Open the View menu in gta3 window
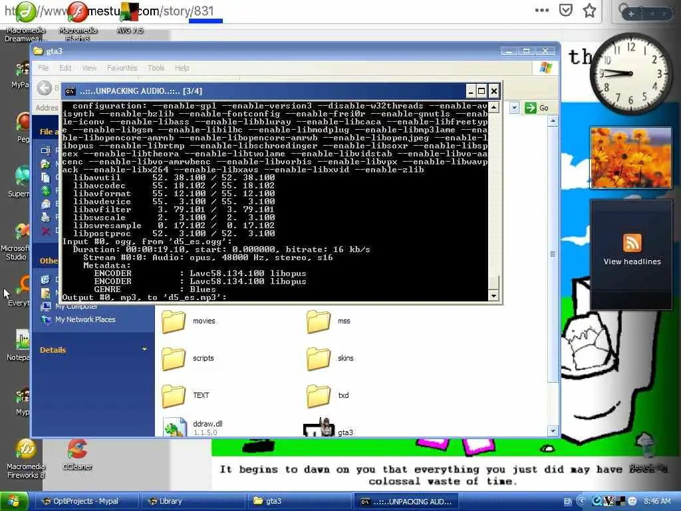Image resolution: width=681 pixels, height=511 pixels. pyautogui.click(x=89, y=68)
